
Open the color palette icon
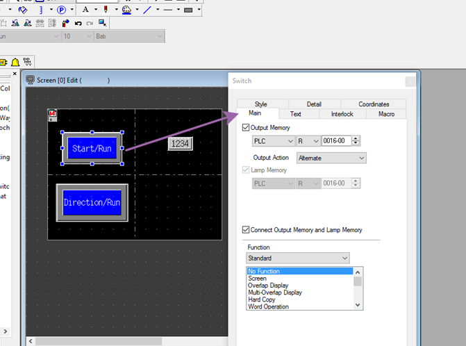(x=126, y=10)
